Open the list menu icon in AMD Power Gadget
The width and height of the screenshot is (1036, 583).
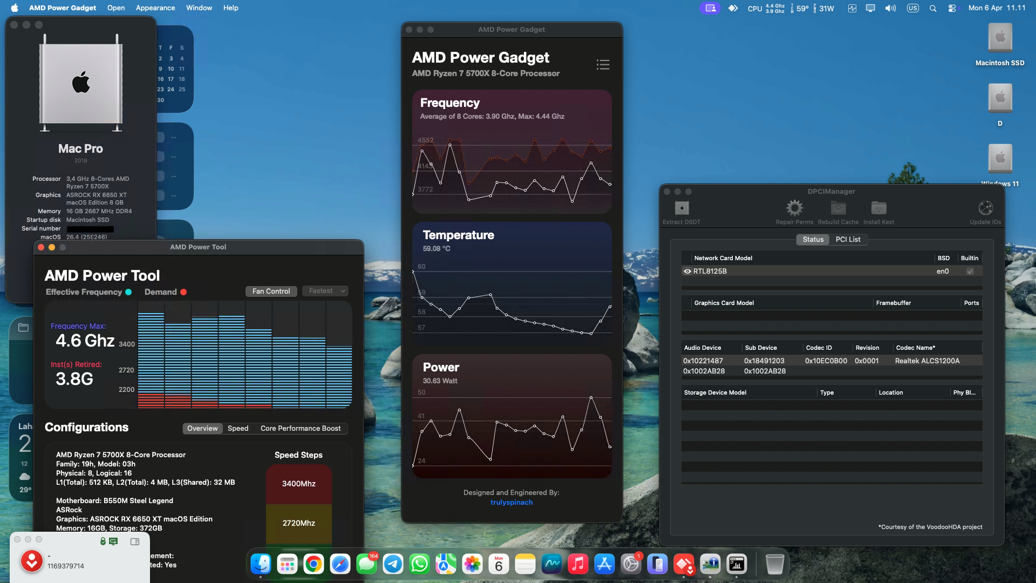click(603, 65)
